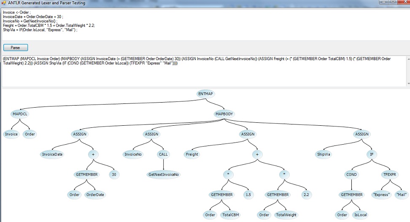Click the Freight node

[x=192, y=154]
